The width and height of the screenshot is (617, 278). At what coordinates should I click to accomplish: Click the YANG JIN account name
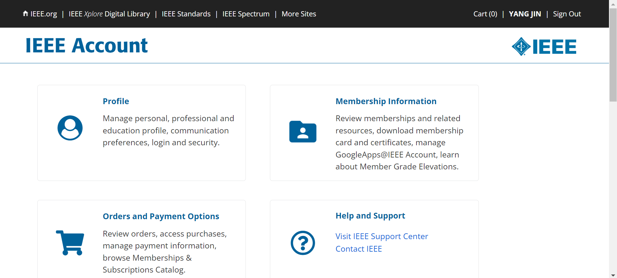coord(525,14)
